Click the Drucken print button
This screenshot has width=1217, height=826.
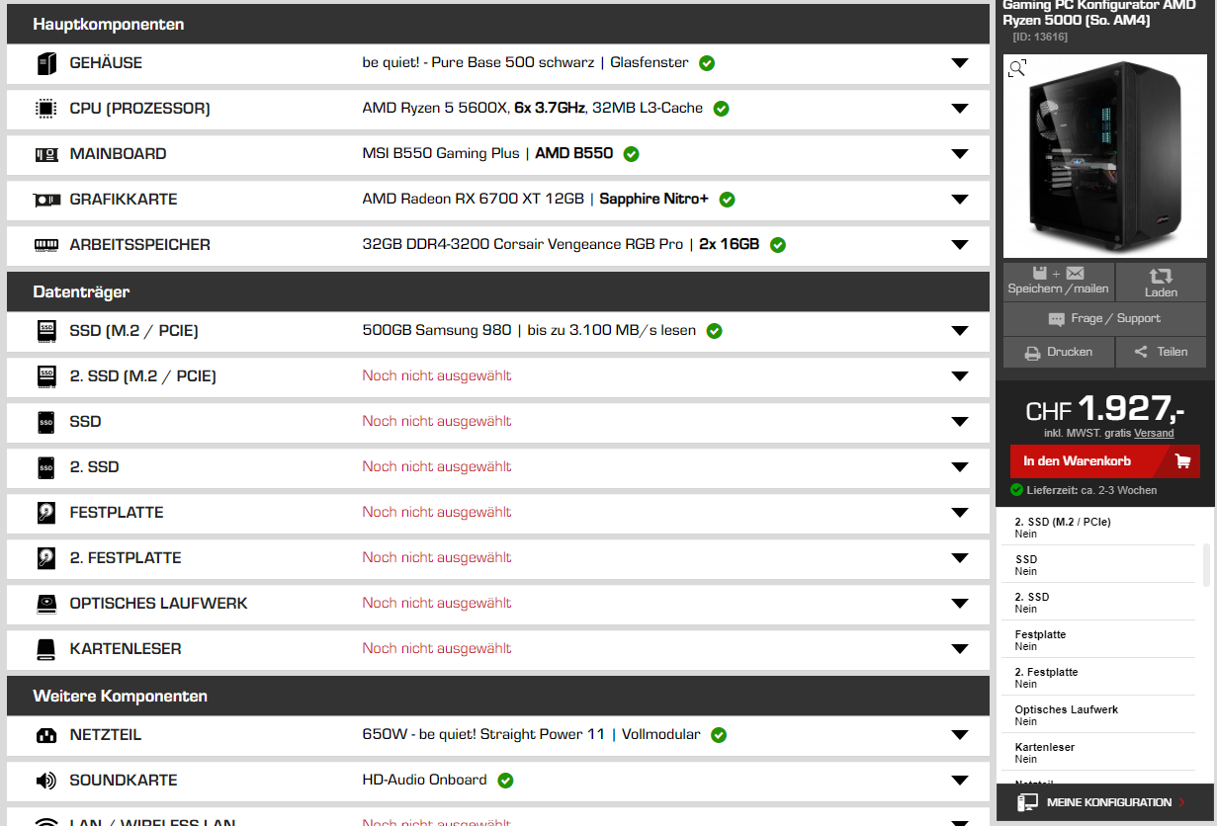(1058, 353)
